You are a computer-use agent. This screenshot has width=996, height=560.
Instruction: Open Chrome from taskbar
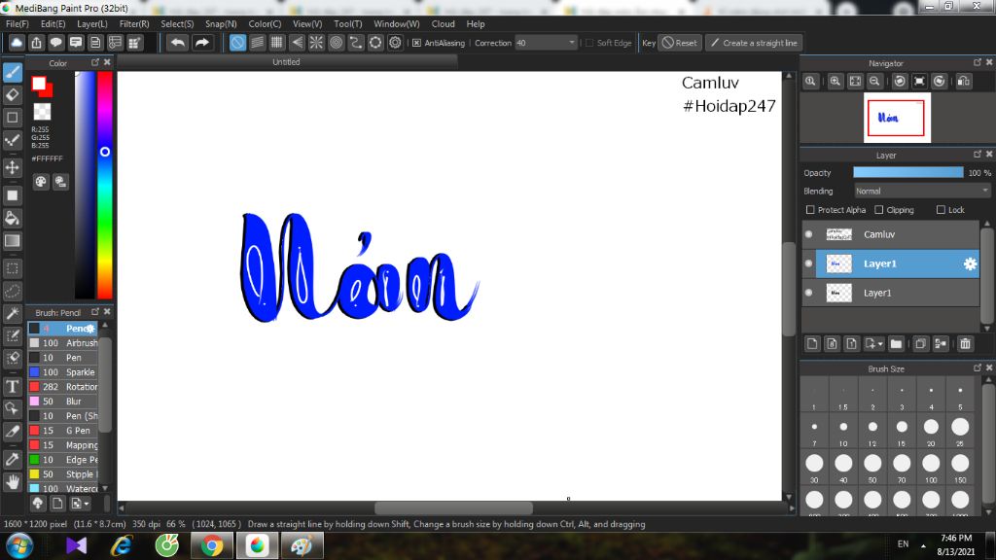(212, 545)
